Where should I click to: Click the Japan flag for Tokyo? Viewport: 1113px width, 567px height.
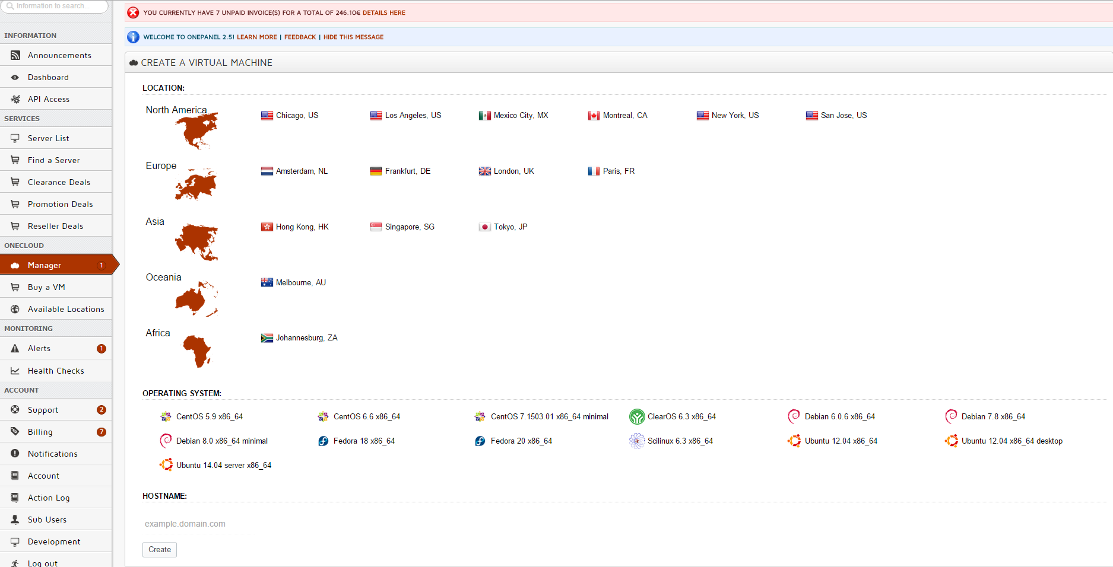click(484, 227)
